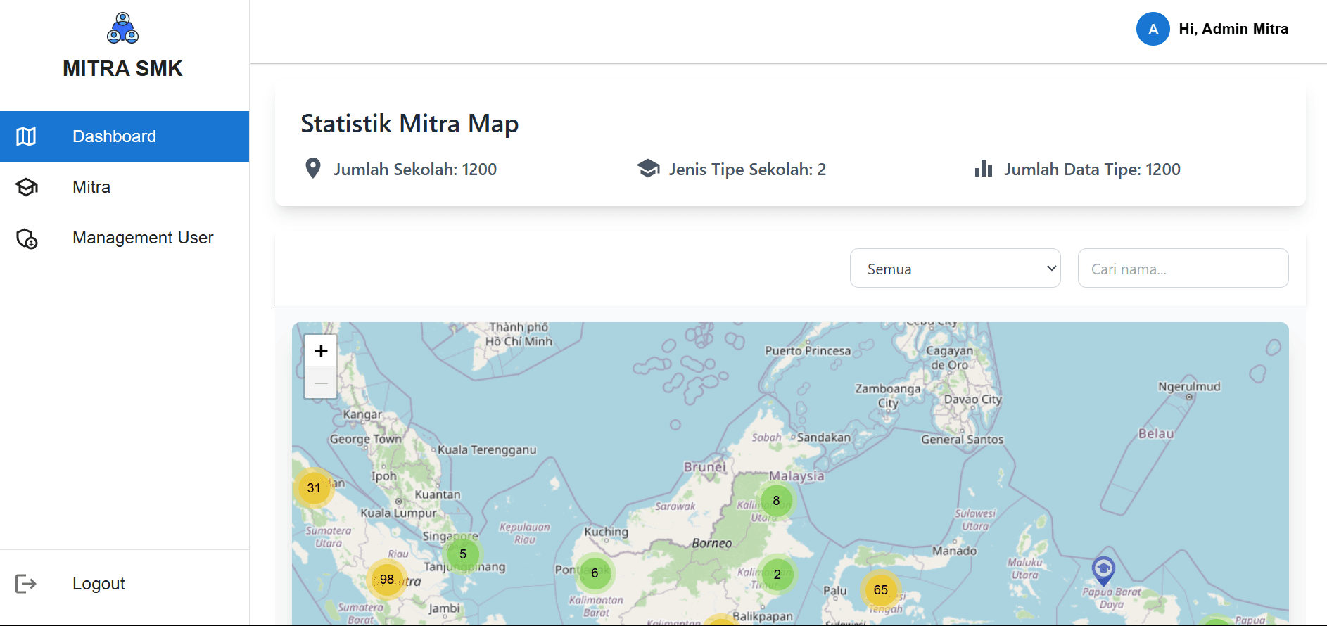Click the school cap icon near Jenis Tipe Sekolah
Viewport: 1327px width, 626px height.
pos(648,168)
